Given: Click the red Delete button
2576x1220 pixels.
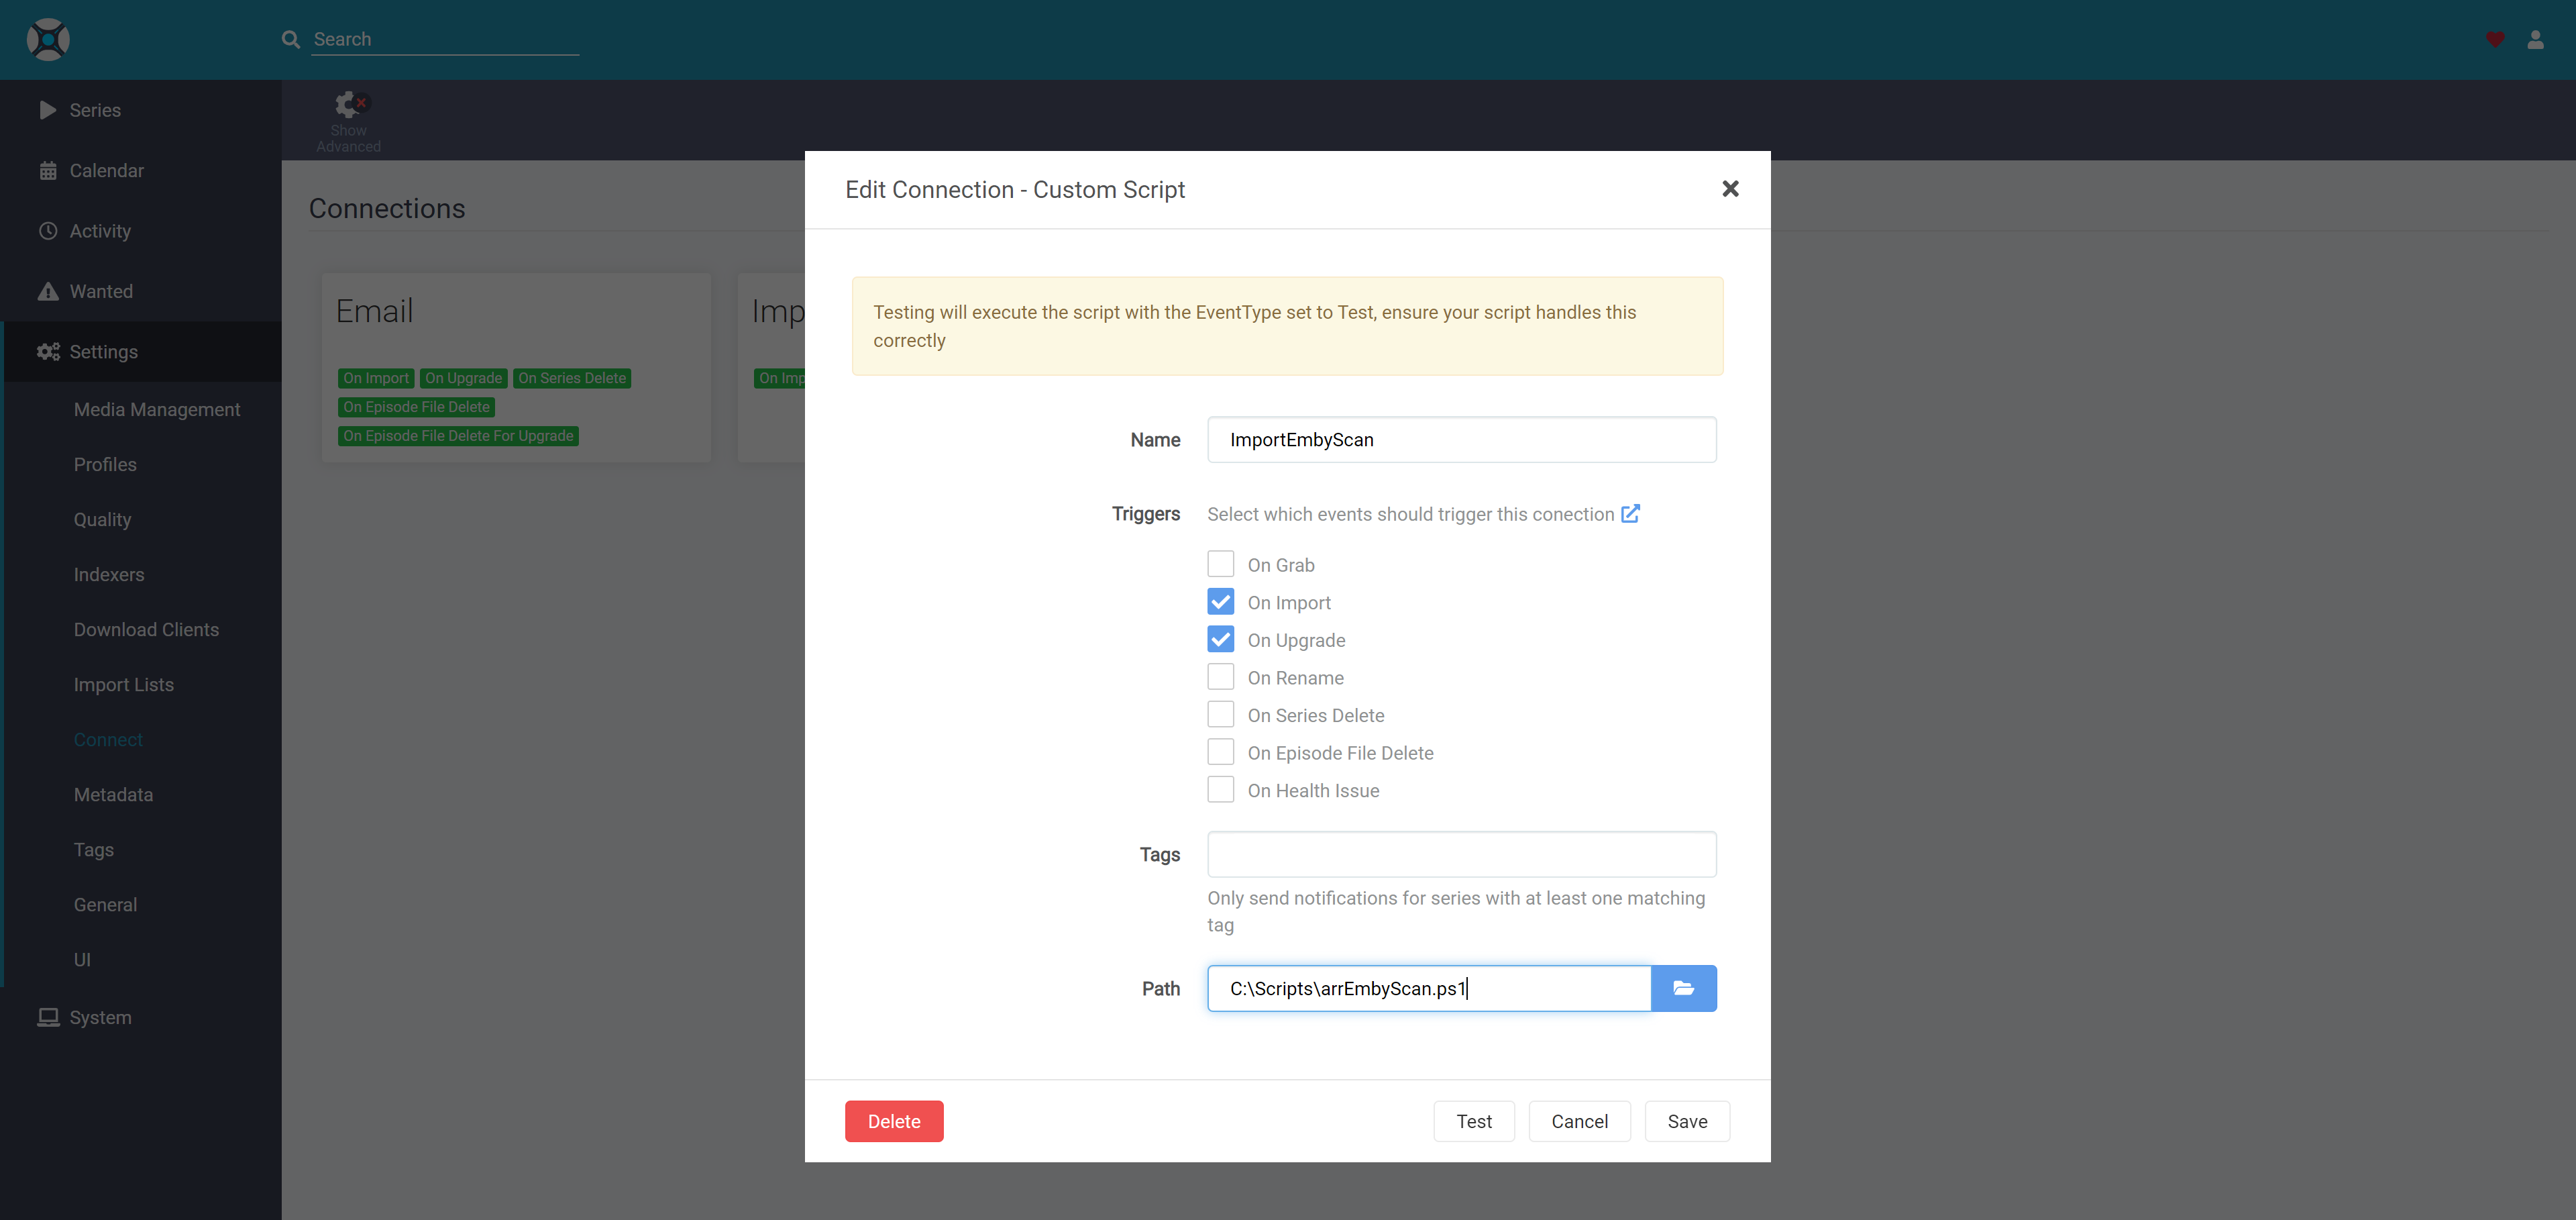Looking at the screenshot, I should point(893,1121).
